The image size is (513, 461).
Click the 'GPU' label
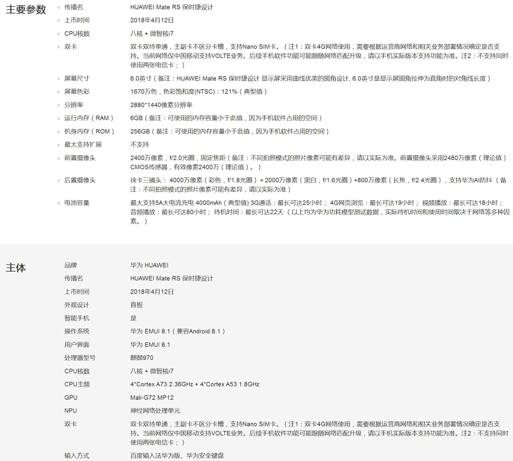[x=71, y=398]
